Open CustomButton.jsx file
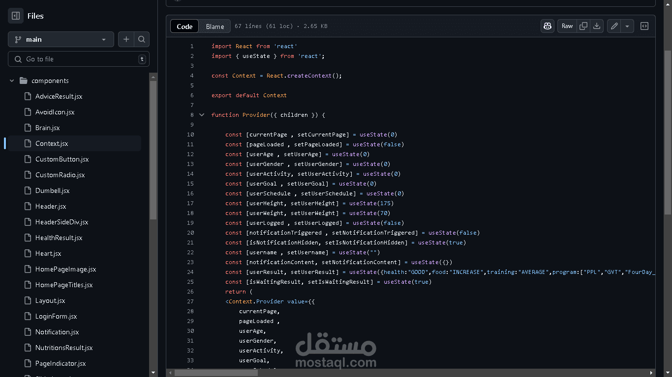 click(x=62, y=159)
